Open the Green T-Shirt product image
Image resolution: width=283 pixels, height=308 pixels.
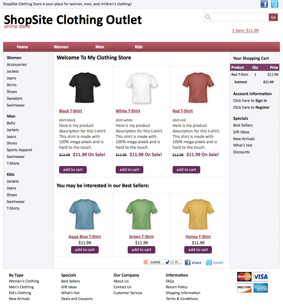[141, 214]
